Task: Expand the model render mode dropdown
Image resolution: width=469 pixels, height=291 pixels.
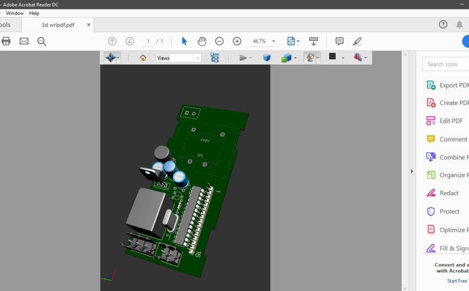Action: (295, 58)
